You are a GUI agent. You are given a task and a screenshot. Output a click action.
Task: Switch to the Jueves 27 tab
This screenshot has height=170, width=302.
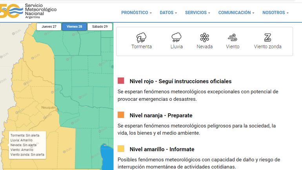point(49,27)
